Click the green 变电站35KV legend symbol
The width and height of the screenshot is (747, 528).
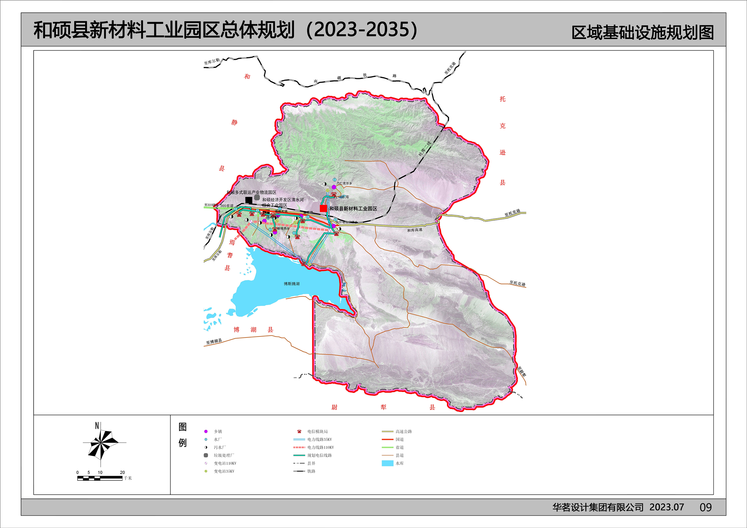pyautogui.click(x=206, y=471)
